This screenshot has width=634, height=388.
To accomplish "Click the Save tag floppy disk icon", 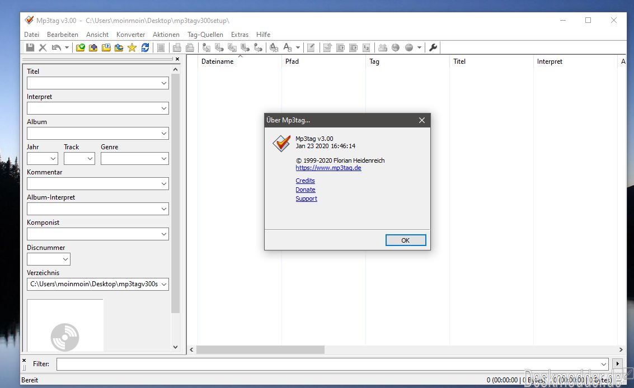I will [30, 48].
